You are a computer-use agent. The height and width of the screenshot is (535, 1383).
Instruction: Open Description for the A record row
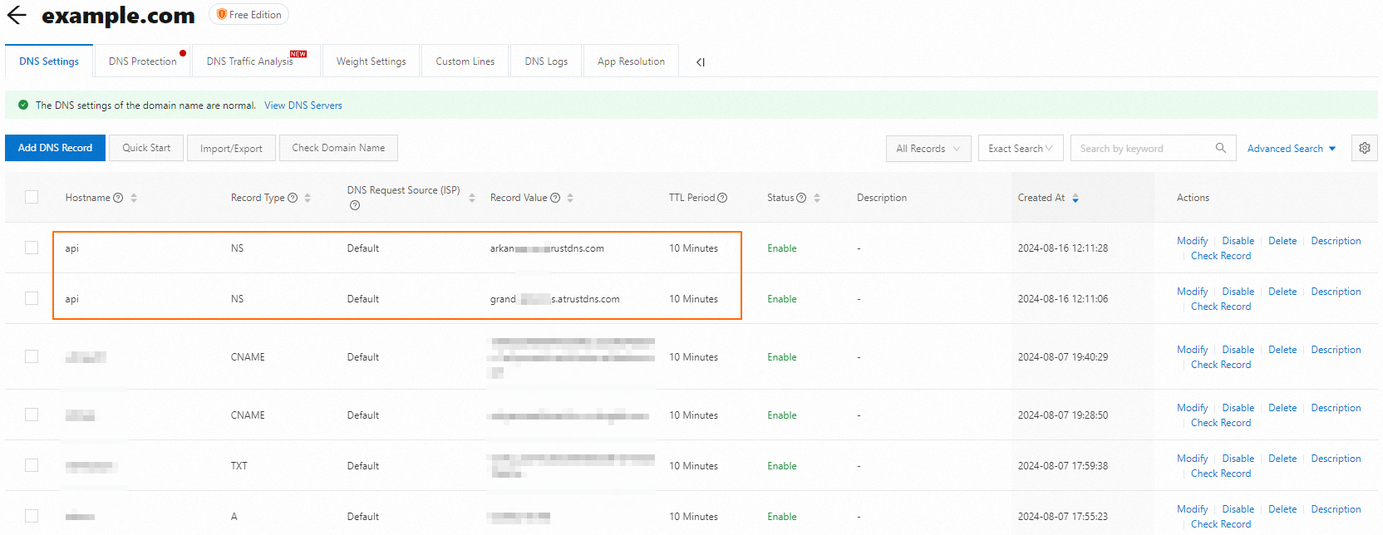point(1336,509)
